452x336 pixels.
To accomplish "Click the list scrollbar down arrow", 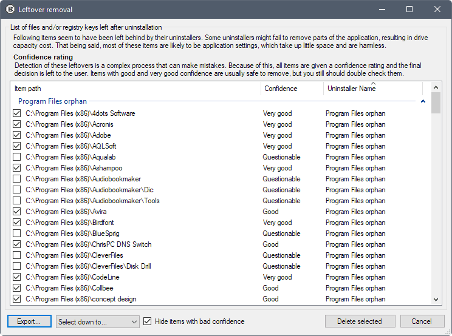I will tap(436, 300).
